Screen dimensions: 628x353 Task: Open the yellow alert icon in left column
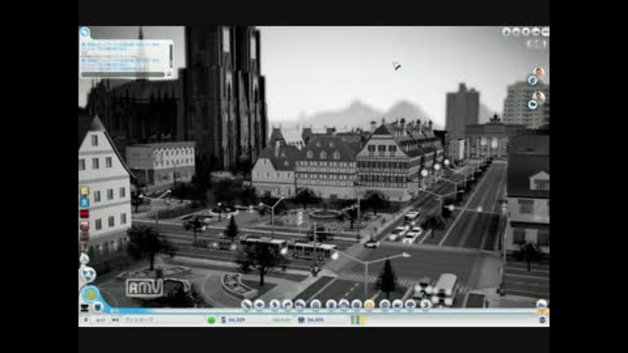tap(84, 191)
